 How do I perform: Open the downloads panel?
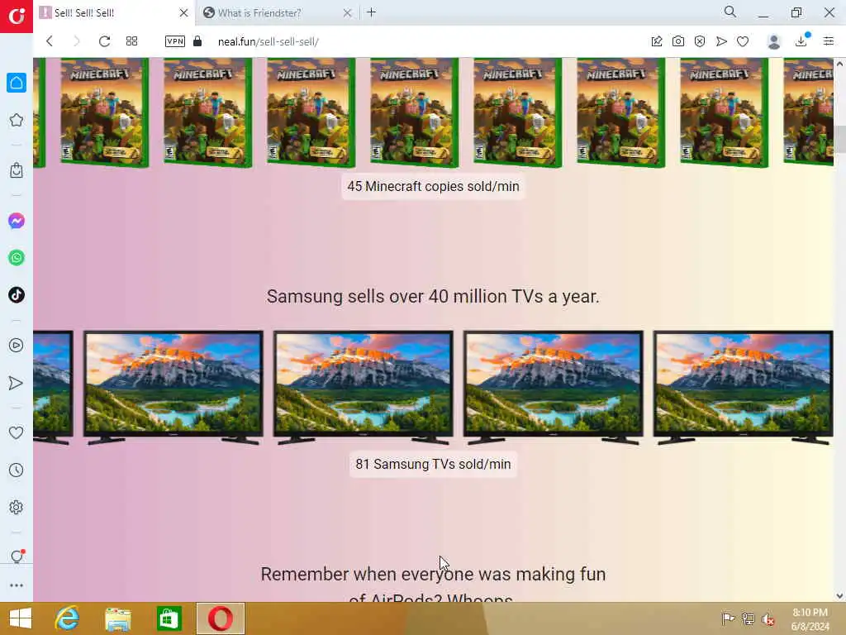pyautogui.click(x=801, y=41)
